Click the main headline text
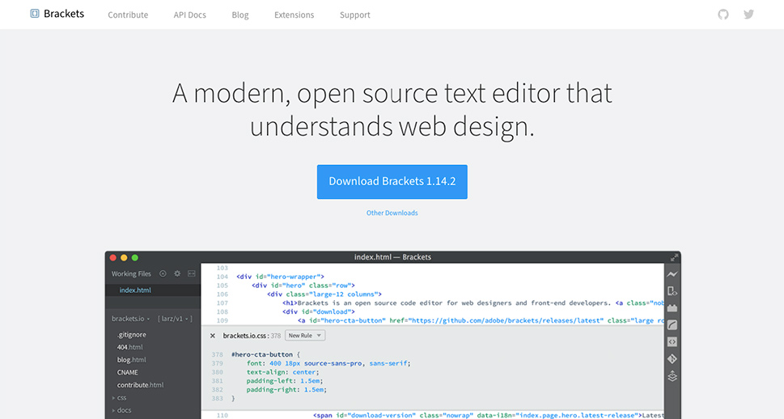 [x=392, y=109]
